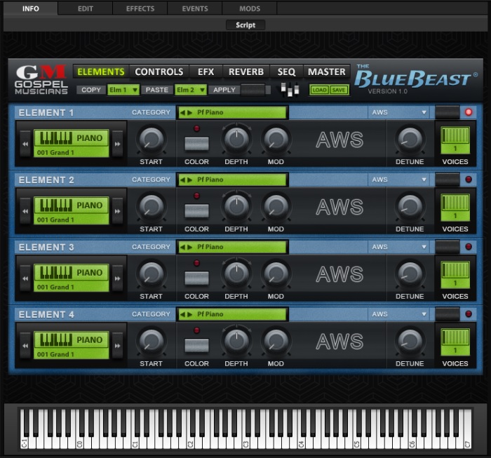The height and width of the screenshot is (458, 491).
Task: Click Element 4 category left arrow
Action: coord(182,315)
